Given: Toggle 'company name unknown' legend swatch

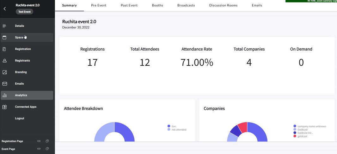Looking at the screenshot, I should [x=295, y=126].
